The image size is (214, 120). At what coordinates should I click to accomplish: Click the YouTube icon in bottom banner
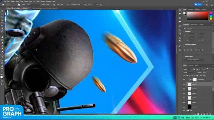[x=175, y=118]
